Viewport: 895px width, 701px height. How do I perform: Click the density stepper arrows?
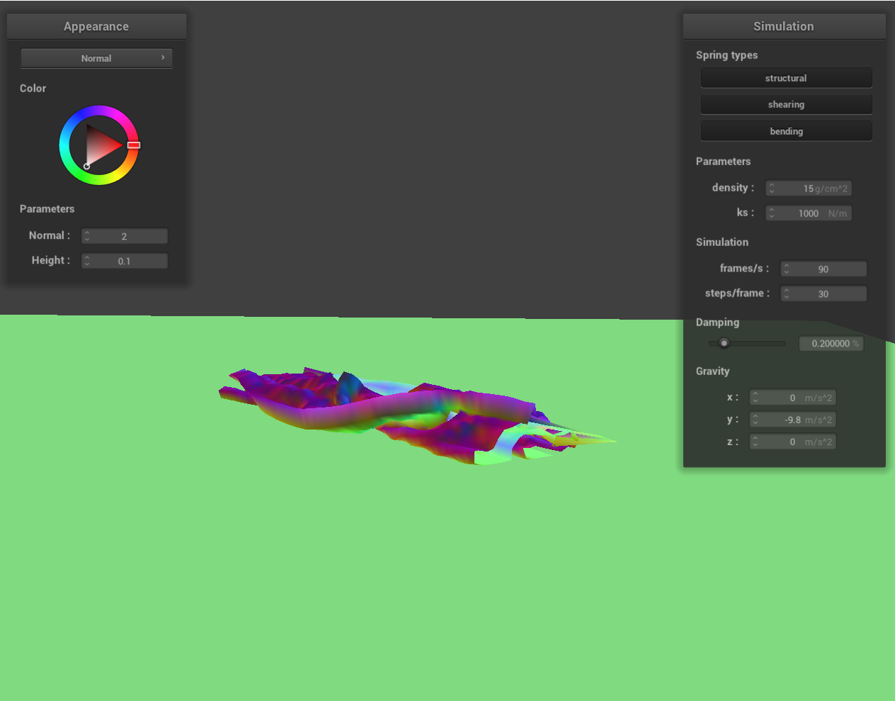[x=772, y=189]
